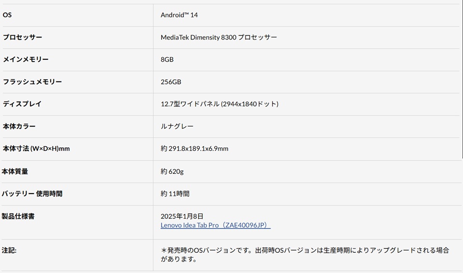Click the プロセッサー row label

coord(23,37)
